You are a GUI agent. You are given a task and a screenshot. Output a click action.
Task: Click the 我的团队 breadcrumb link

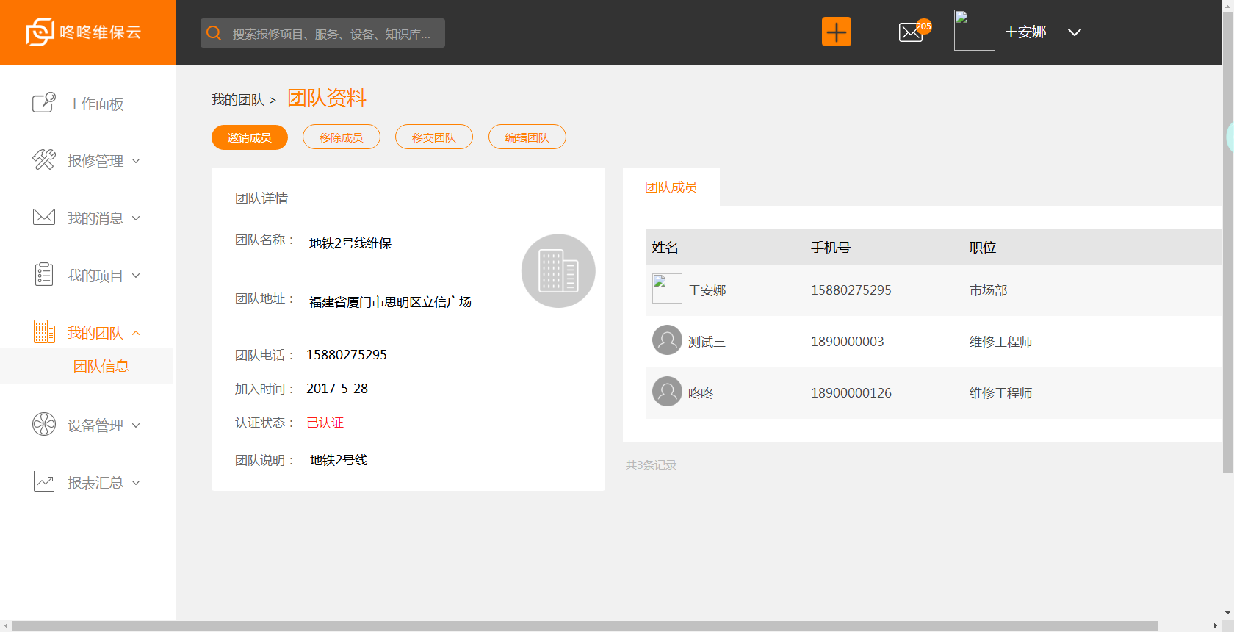point(238,99)
